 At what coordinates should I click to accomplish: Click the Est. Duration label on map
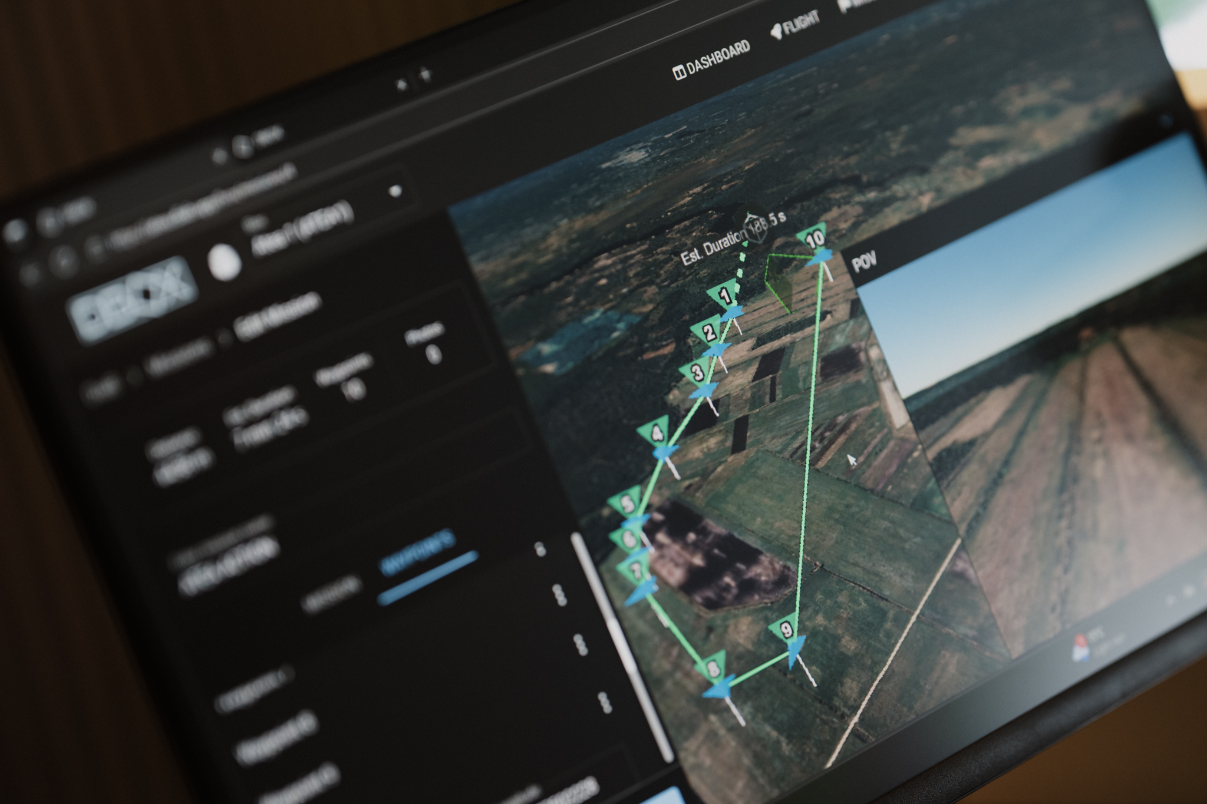pyautogui.click(x=711, y=249)
